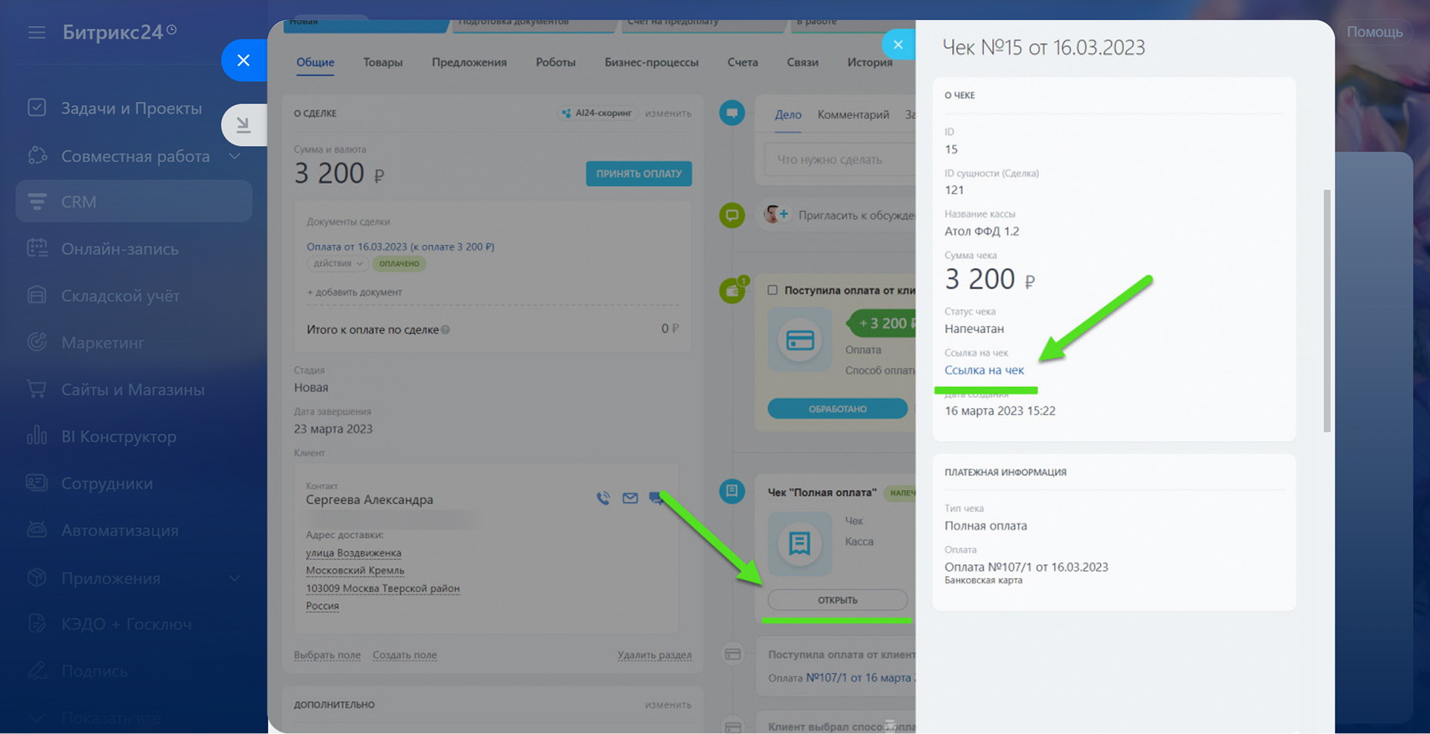Open КЭДО + Госключ icon
Viewport: 1430px width, 734px height.
36,624
